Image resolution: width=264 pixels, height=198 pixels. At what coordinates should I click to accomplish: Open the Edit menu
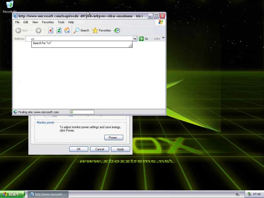[26, 22]
